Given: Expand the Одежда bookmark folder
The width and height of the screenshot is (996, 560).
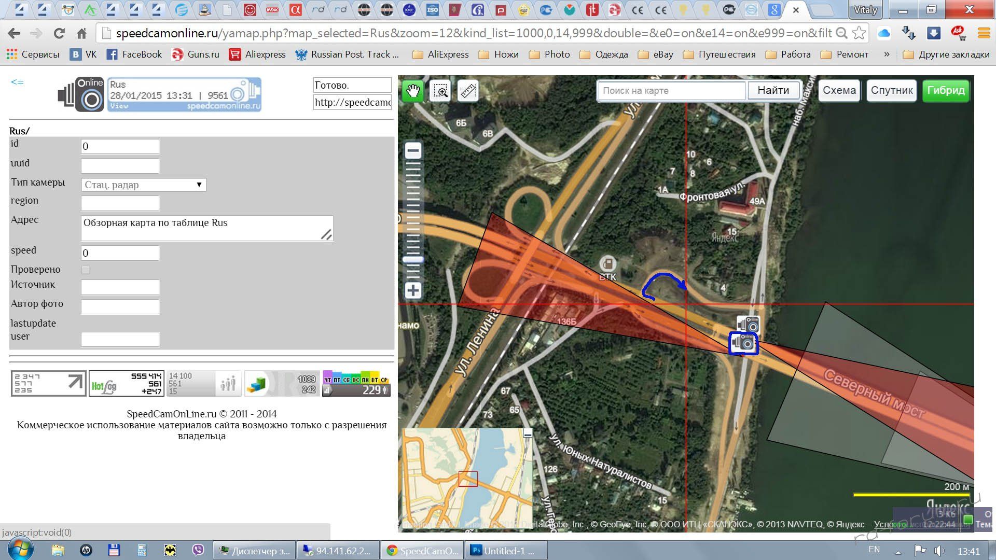Looking at the screenshot, I should 604,54.
